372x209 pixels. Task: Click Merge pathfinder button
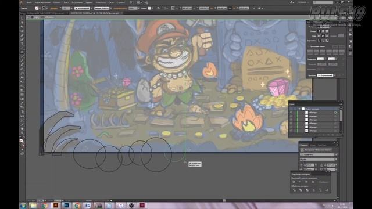[x=307, y=190]
